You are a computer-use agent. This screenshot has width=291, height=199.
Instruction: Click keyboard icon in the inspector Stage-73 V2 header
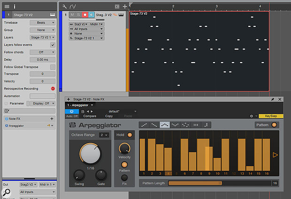[x=53, y=15]
